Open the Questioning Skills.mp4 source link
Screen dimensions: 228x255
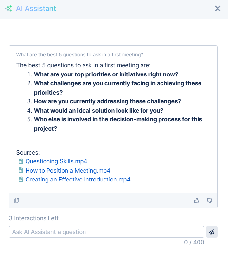click(56, 161)
